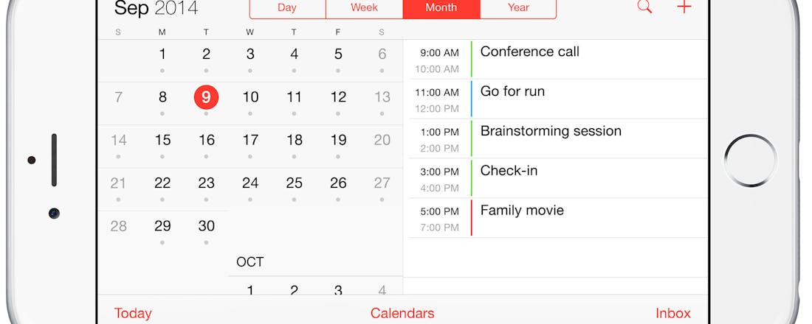Select September 25 in calendar
This screenshot has width=812, height=324.
click(295, 183)
